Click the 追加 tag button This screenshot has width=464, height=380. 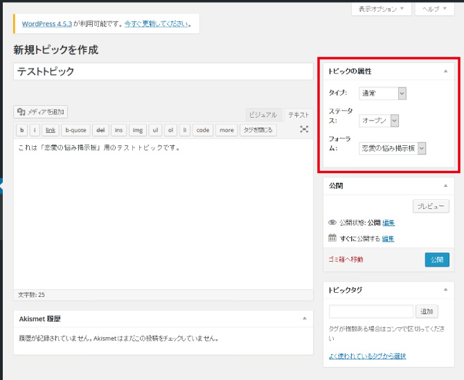[427, 311]
